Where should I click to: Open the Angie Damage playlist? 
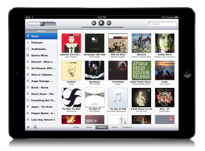tap(41, 81)
